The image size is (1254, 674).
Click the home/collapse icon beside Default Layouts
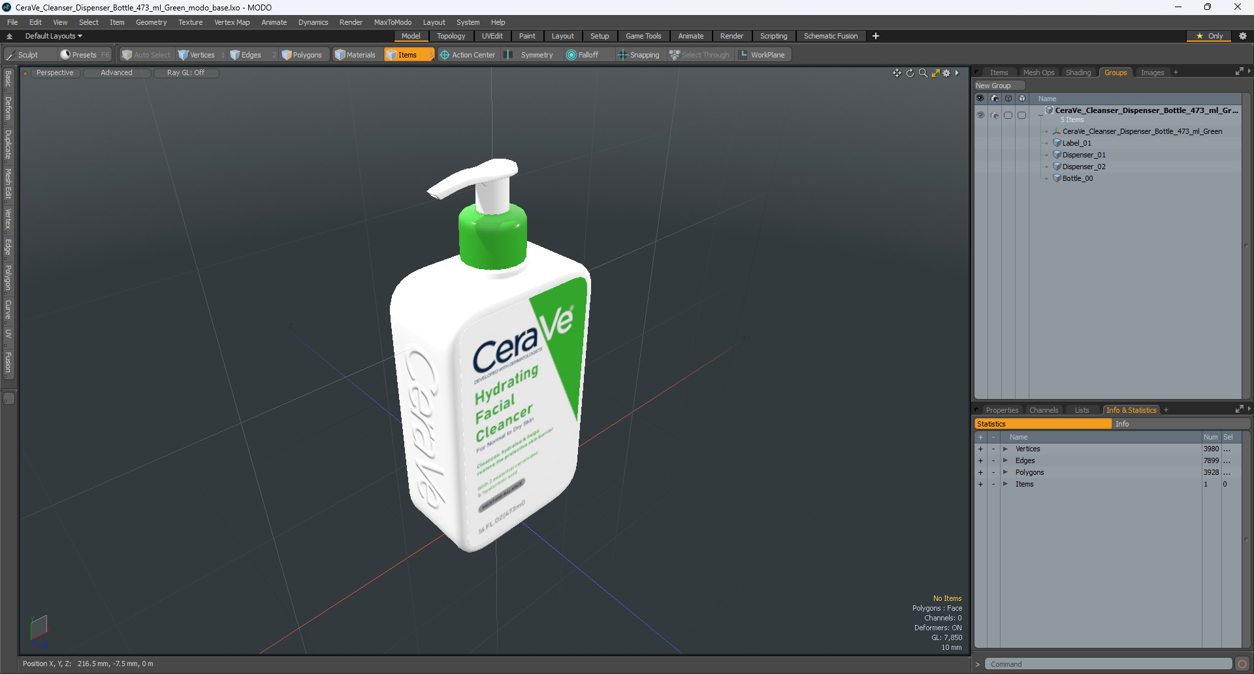9,36
